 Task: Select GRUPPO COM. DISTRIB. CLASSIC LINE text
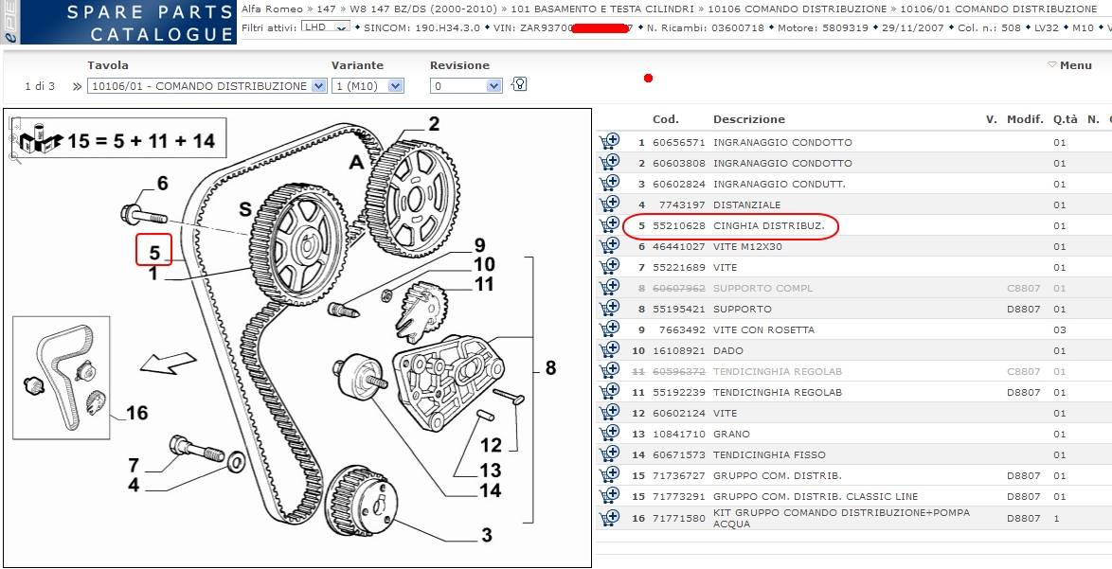click(815, 497)
